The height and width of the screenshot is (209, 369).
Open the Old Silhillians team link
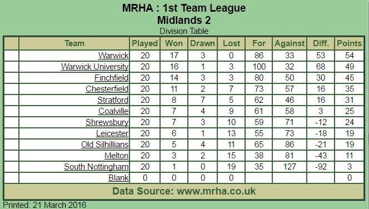(x=105, y=145)
